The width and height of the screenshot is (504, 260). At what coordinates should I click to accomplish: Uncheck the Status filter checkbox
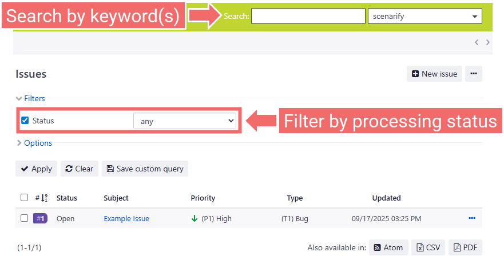(x=25, y=121)
